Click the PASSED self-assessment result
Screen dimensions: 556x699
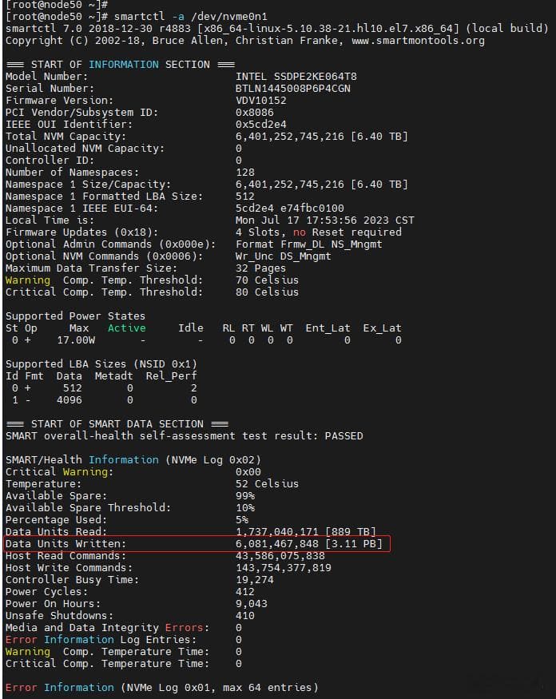344,436
